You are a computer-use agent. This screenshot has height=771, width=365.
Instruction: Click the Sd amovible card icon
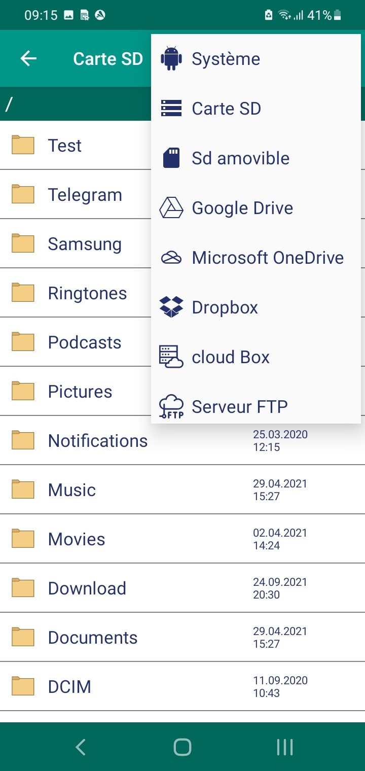click(171, 158)
